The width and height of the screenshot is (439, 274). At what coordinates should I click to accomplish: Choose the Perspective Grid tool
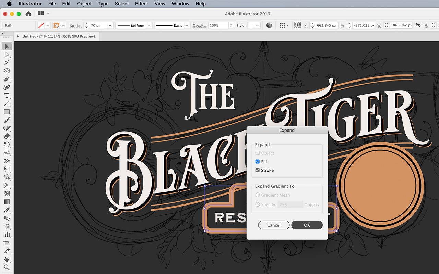(x=7, y=186)
